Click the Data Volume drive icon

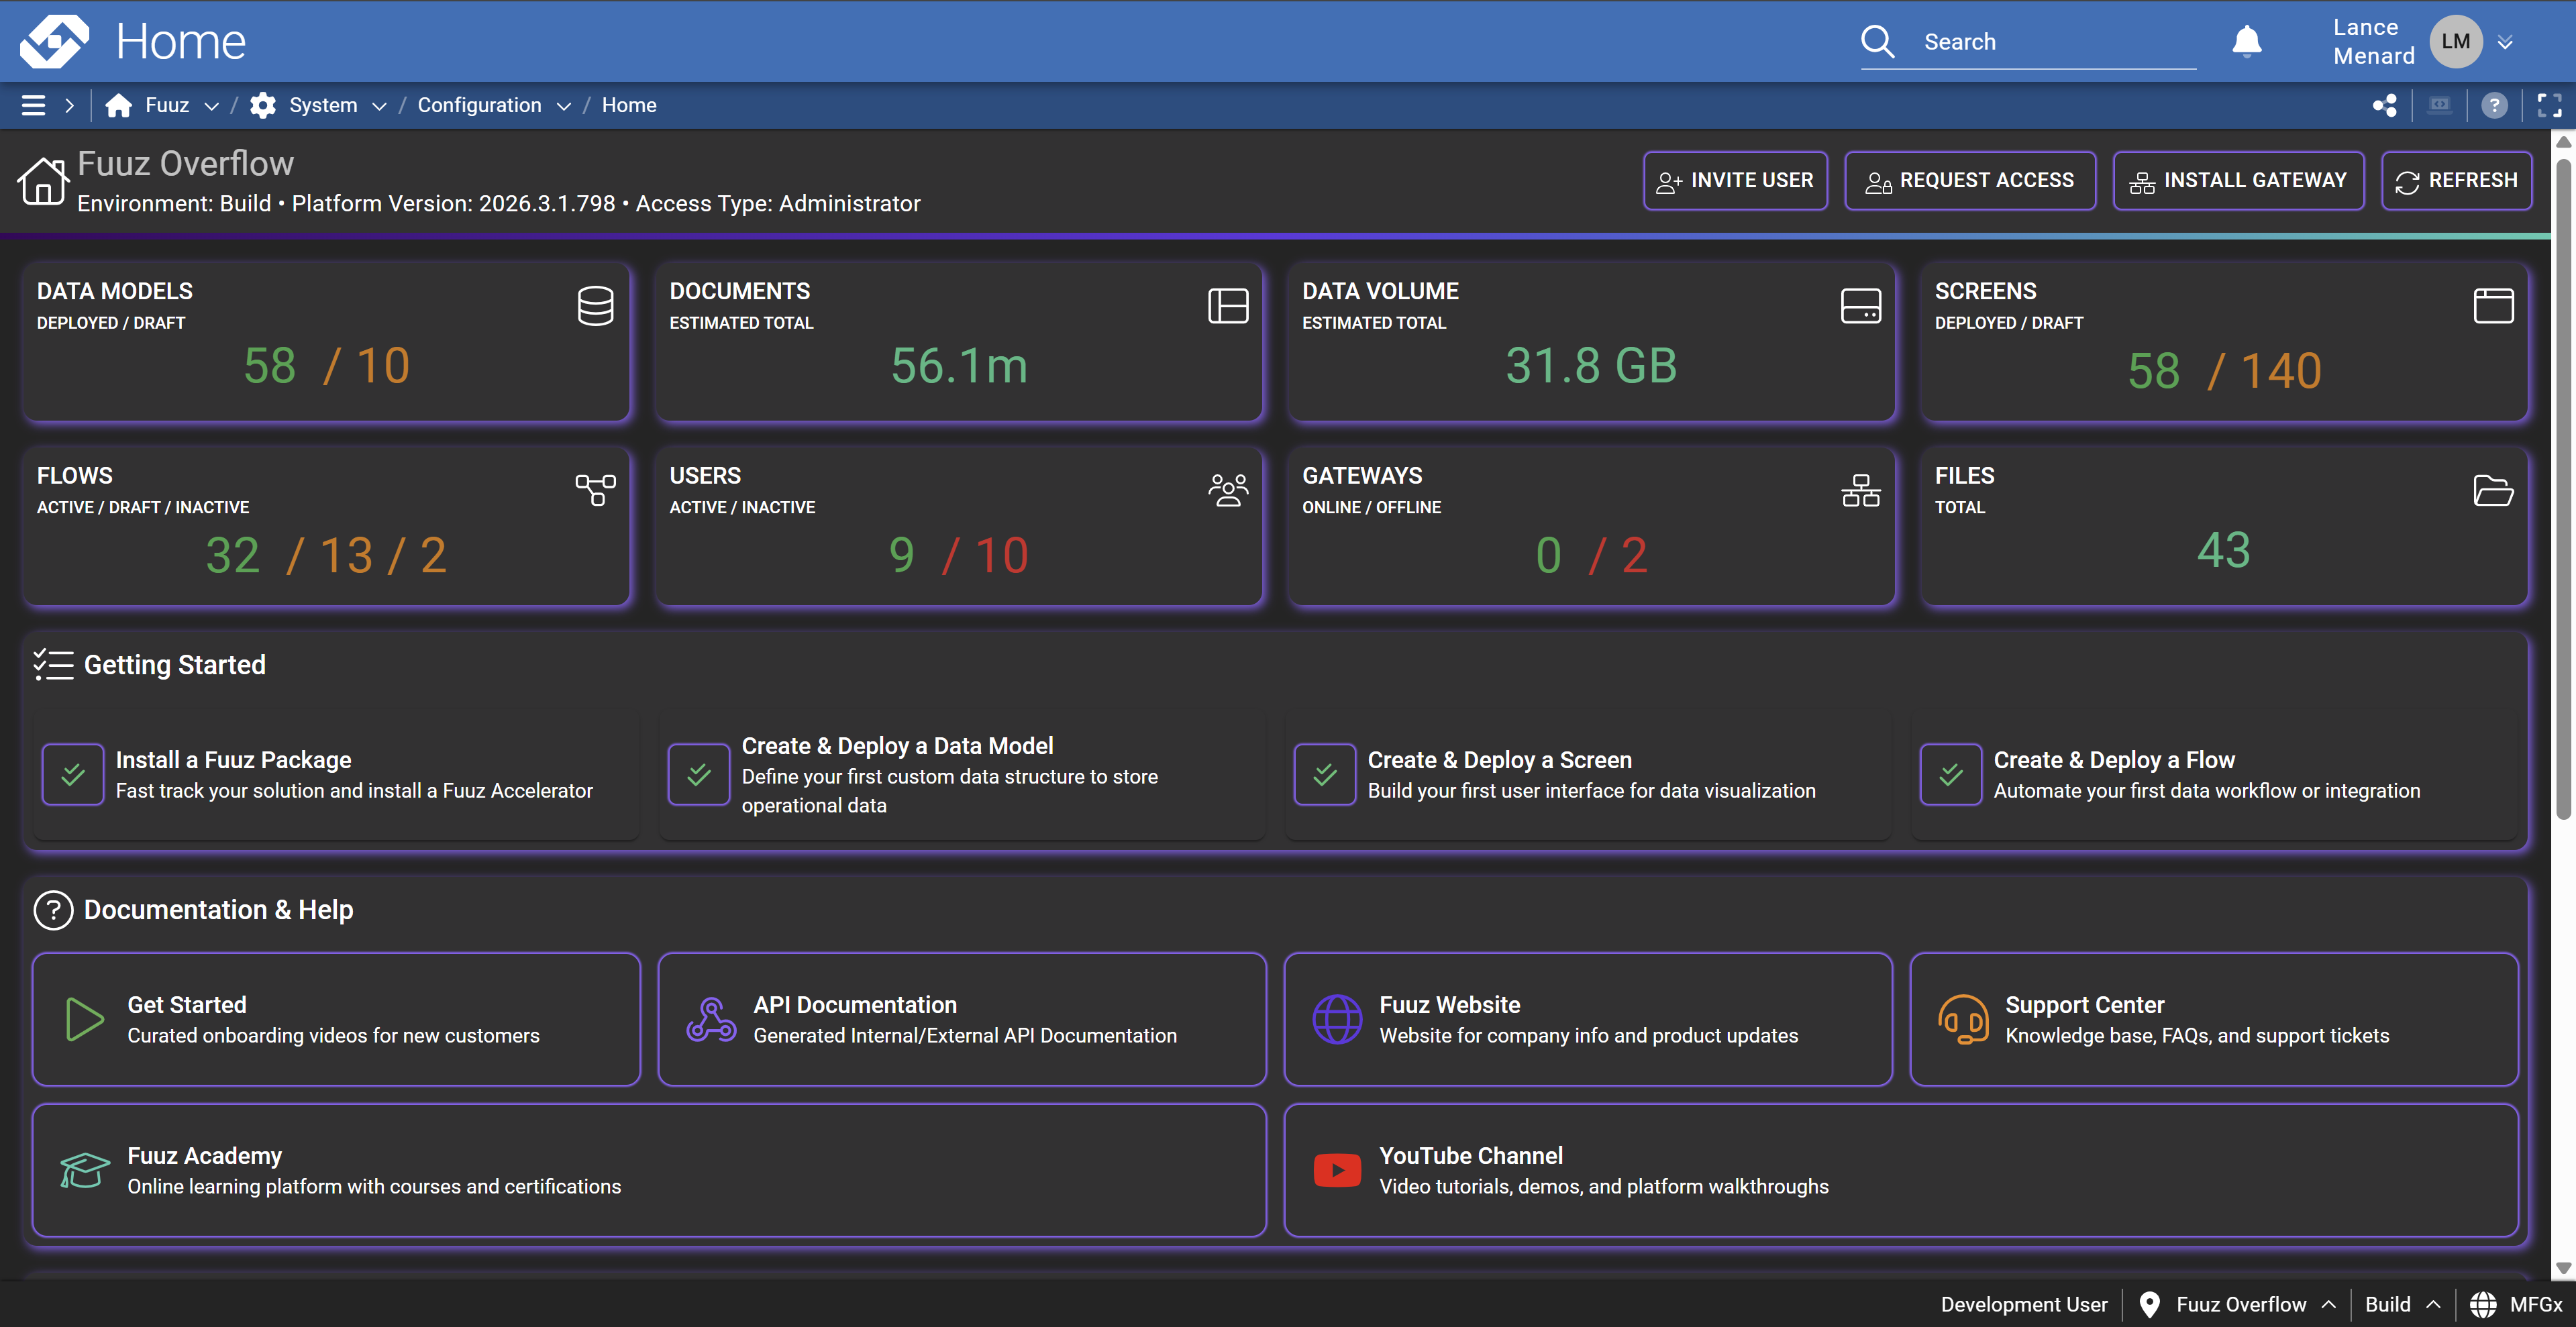(1860, 305)
